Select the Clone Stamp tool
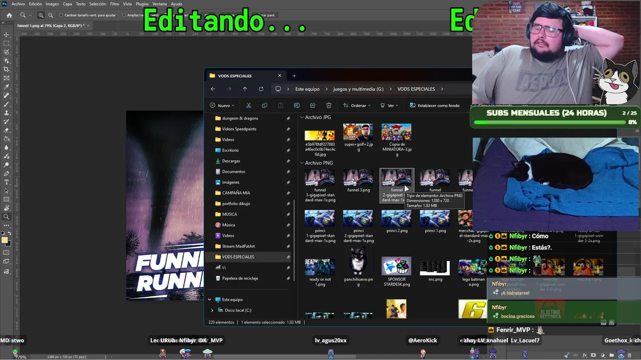 7,112
